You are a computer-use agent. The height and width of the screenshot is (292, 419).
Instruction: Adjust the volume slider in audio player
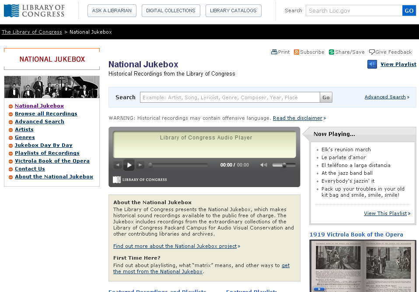(284, 165)
